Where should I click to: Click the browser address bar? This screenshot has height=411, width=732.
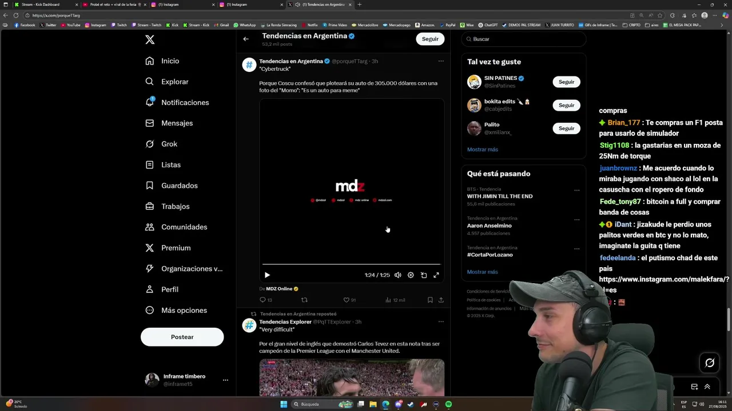click(x=326, y=15)
